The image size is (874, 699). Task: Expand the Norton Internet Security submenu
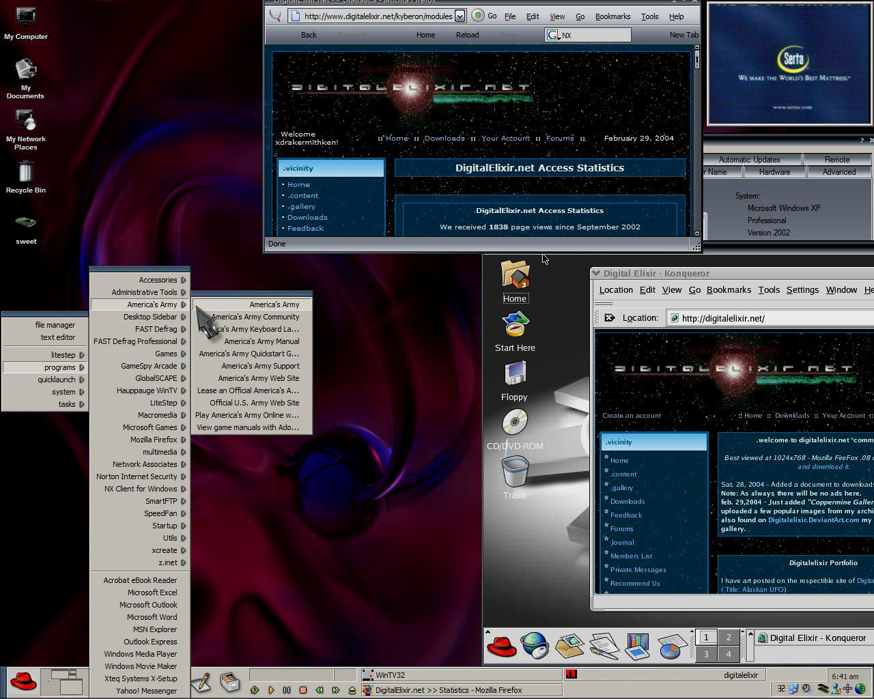(x=140, y=476)
